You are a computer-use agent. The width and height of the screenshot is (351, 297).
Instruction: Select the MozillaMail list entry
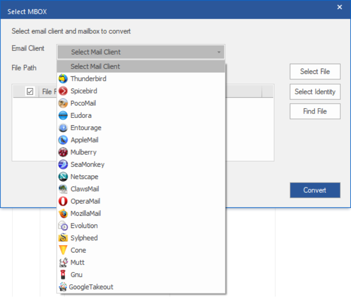click(141, 213)
